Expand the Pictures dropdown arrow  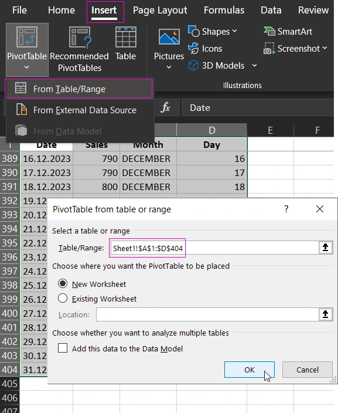point(169,67)
